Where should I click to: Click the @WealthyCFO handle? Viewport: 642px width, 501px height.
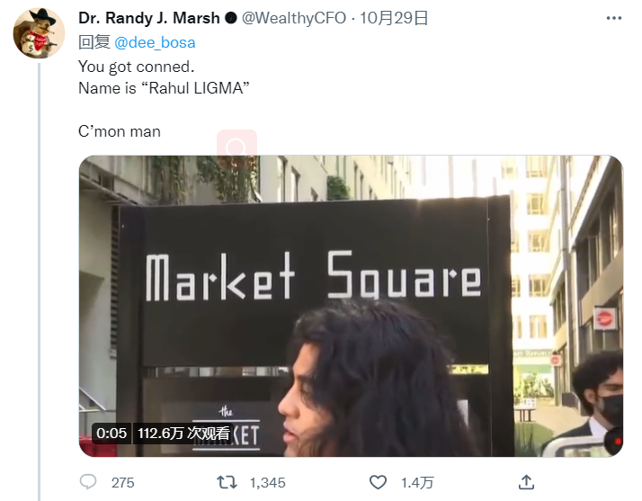tap(294, 18)
